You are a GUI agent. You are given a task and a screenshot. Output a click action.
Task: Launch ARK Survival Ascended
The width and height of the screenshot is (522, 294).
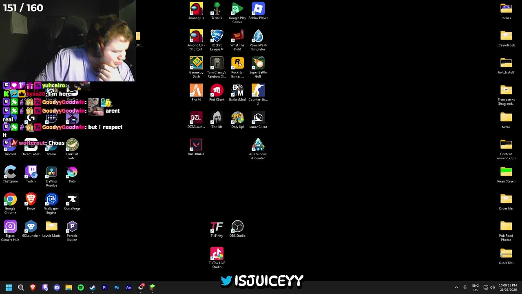coord(258,149)
